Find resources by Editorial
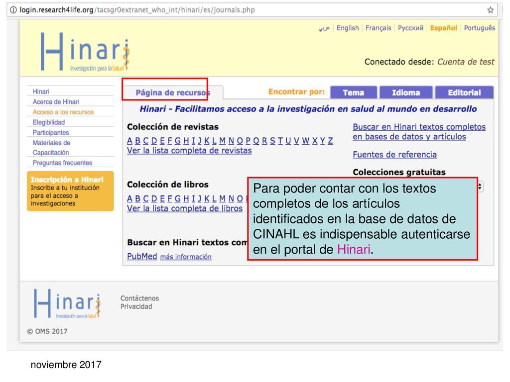 click(464, 93)
